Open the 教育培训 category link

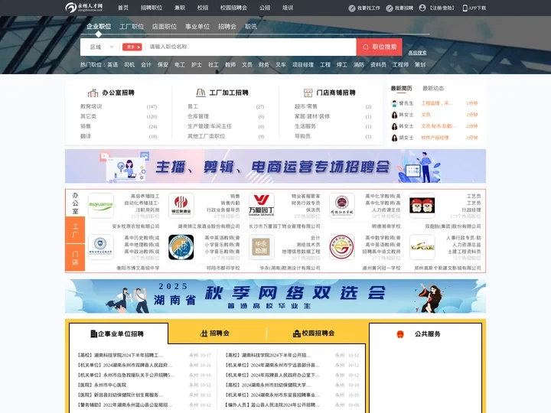pyautogui.click(x=91, y=106)
